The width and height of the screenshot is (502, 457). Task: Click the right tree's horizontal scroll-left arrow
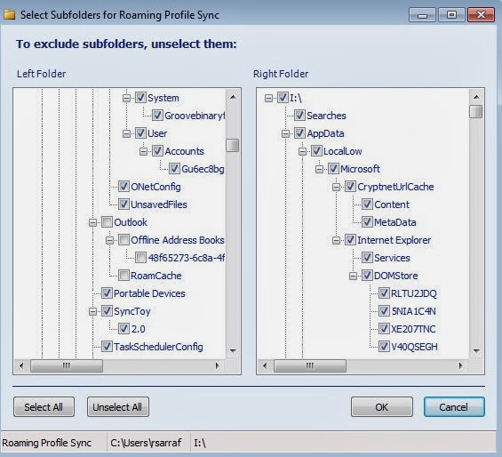coord(265,365)
